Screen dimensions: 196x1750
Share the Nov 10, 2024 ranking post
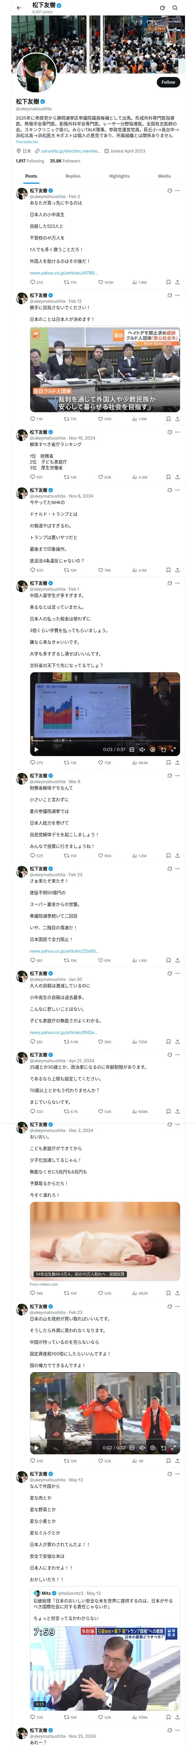tap(177, 477)
